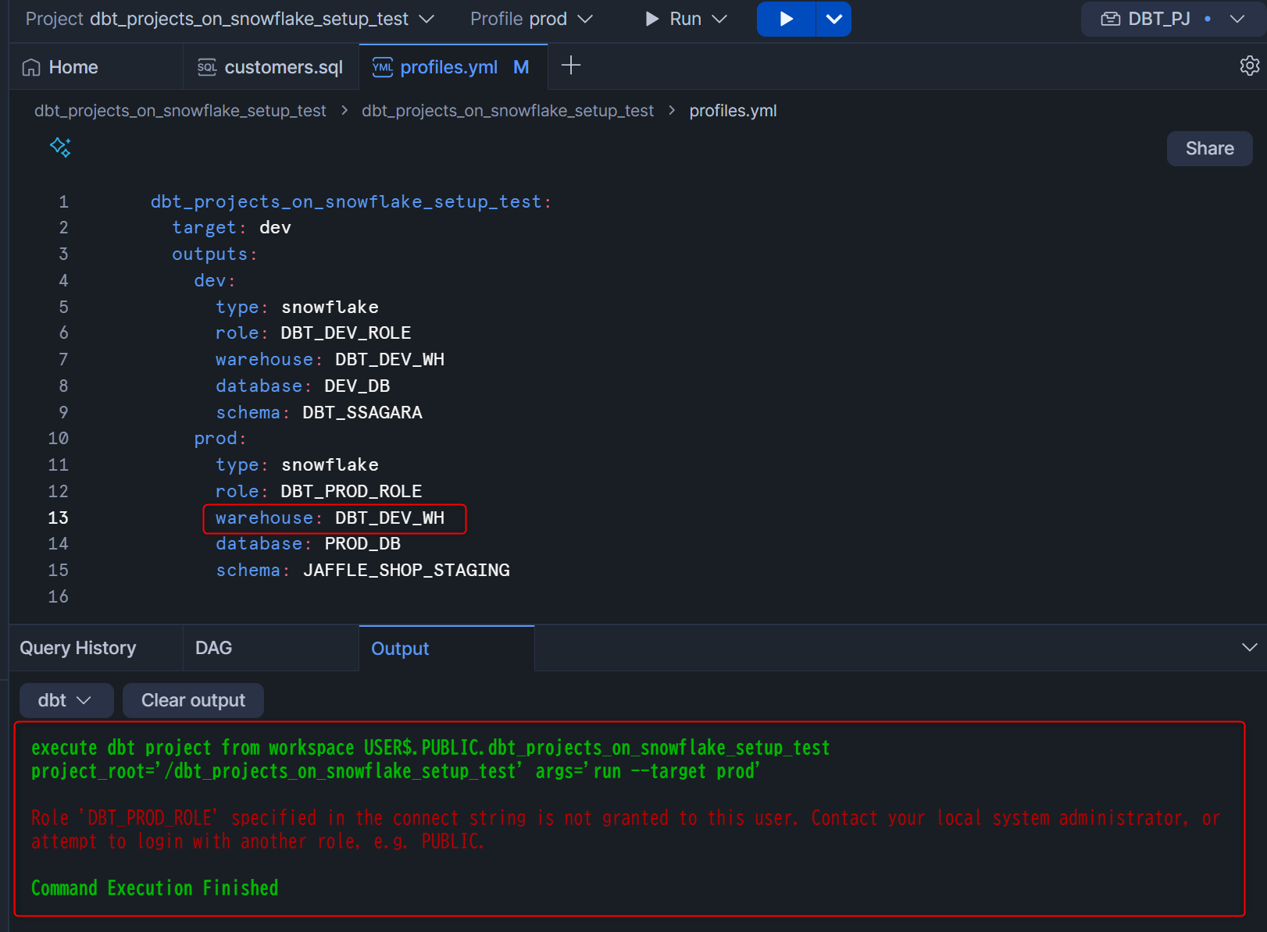
Task: Click the Share button
Action: [1209, 148]
